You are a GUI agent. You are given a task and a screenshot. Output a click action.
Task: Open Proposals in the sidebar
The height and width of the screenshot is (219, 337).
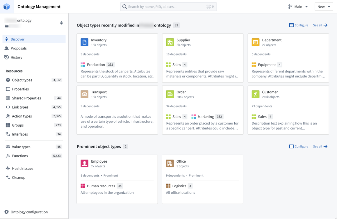(18, 48)
